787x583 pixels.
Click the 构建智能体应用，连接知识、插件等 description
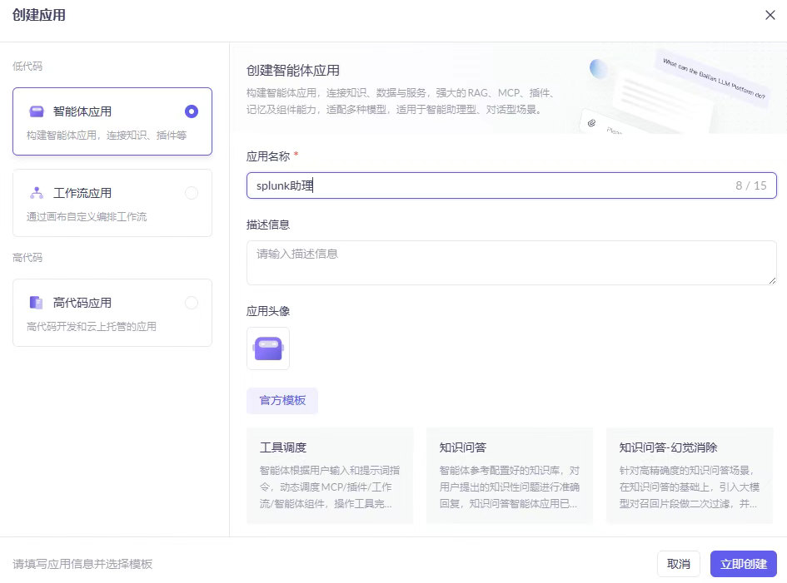107,136
